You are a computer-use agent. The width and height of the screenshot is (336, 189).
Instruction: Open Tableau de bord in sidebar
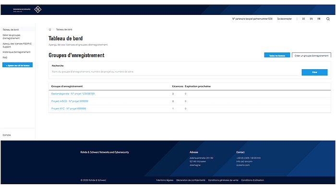click(x=11, y=30)
